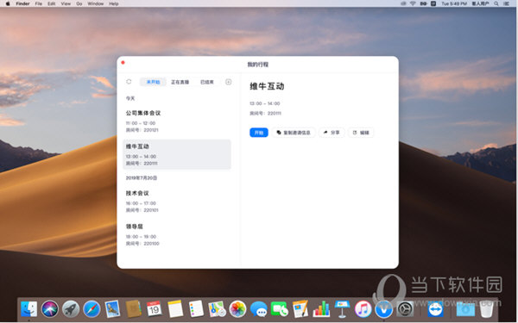This screenshot has width=518, height=323.
Task: Open Notes icon in Dock
Action: pyautogui.click(x=175, y=309)
